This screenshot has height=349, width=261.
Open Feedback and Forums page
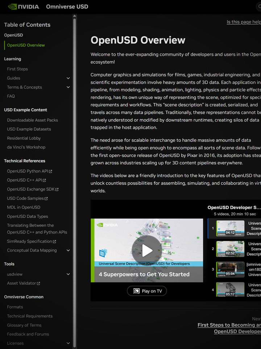tap(28, 334)
